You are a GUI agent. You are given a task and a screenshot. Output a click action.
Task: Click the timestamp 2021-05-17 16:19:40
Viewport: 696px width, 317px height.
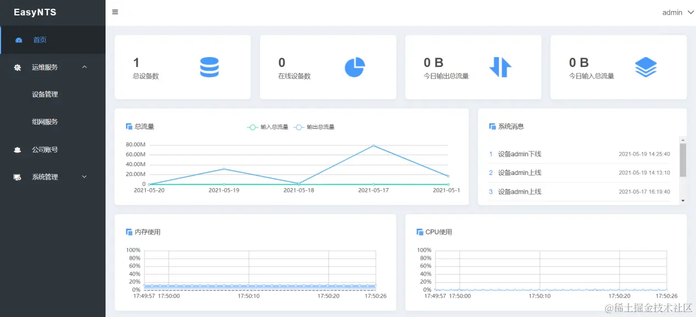click(x=644, y=192)
